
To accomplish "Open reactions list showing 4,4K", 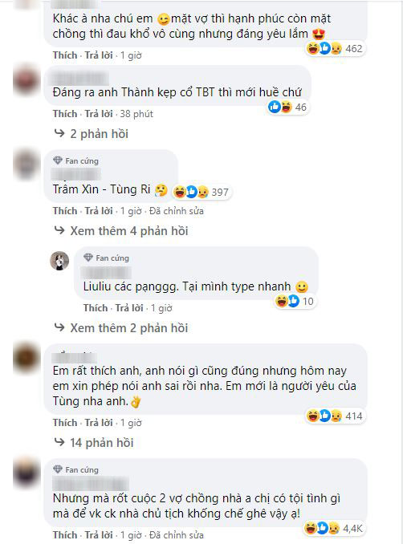I will (334, 529).
